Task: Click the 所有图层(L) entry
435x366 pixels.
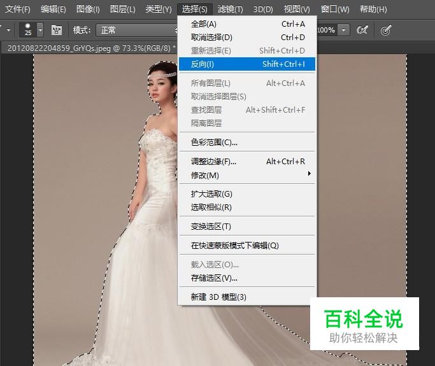Action: tap(247, 83)
